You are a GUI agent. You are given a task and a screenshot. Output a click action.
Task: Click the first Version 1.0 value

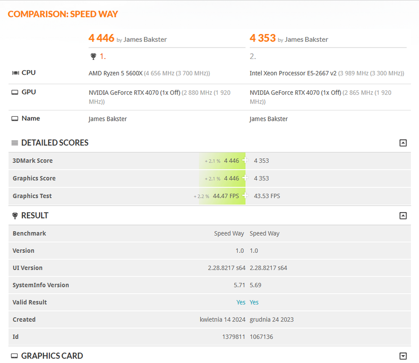240,250
